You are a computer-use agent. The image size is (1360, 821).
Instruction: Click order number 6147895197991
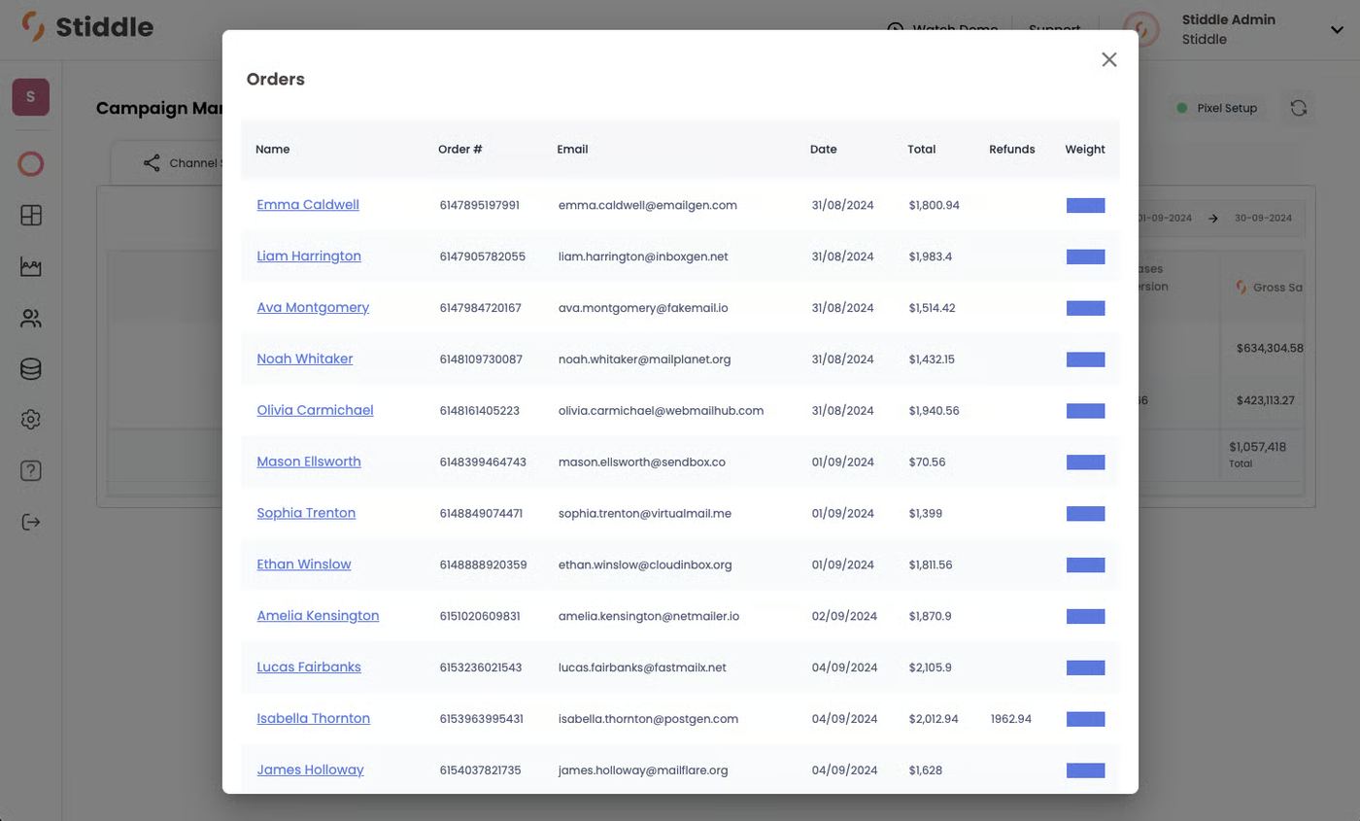tap(479, 205)
